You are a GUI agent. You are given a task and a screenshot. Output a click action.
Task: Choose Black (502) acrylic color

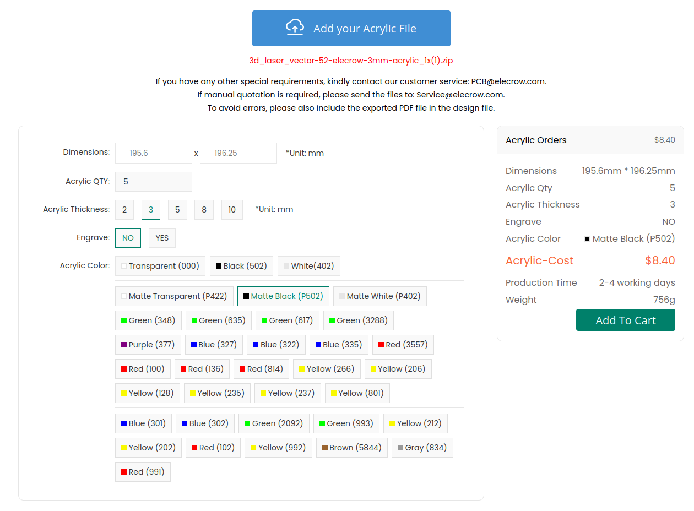(x=241, y=266)
